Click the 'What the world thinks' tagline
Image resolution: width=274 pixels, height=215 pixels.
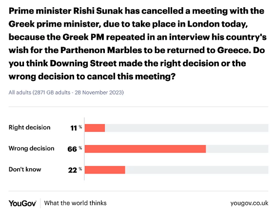pos(75,203)
